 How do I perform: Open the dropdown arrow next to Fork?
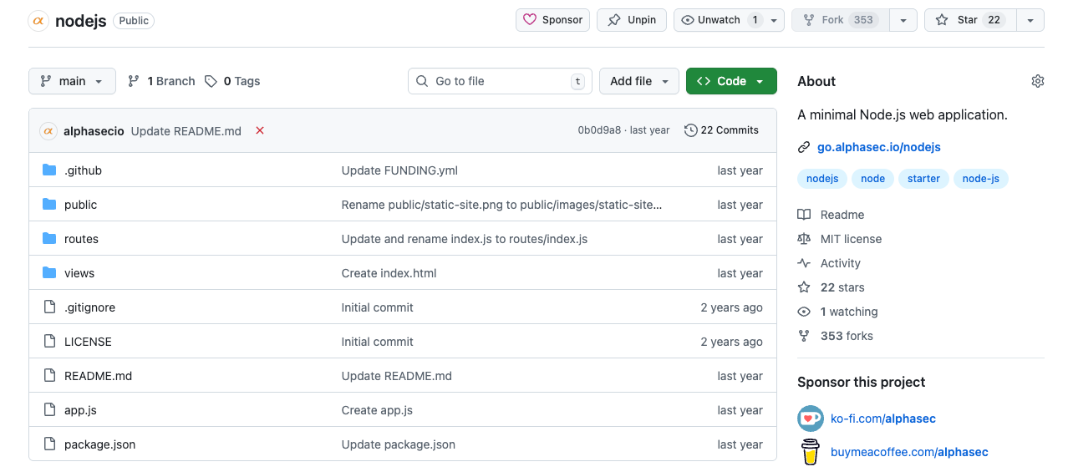click(903, 20)
